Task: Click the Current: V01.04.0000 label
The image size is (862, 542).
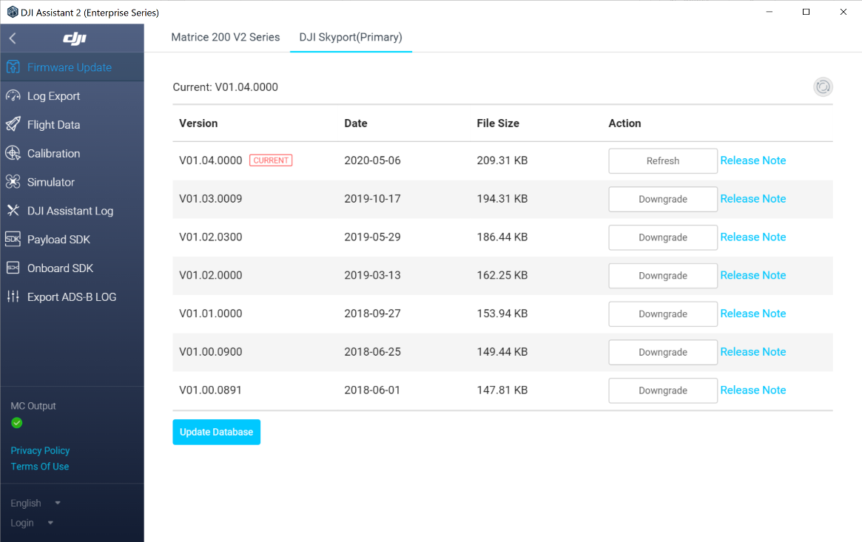Action: [226, 87]
